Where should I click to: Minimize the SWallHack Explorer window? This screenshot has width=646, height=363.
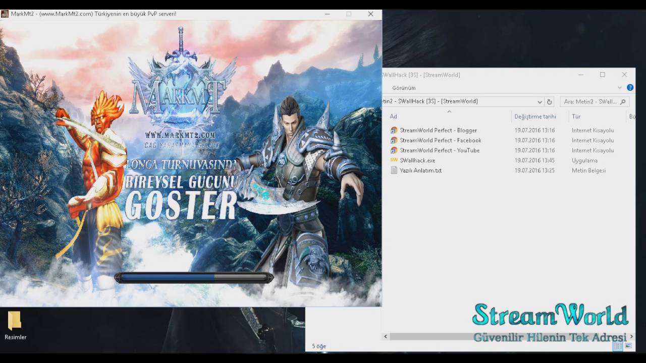click(x=581, y=75)
